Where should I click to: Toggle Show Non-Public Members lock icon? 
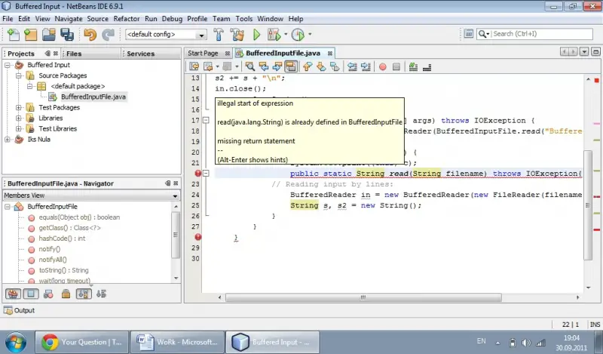(66, 294)
